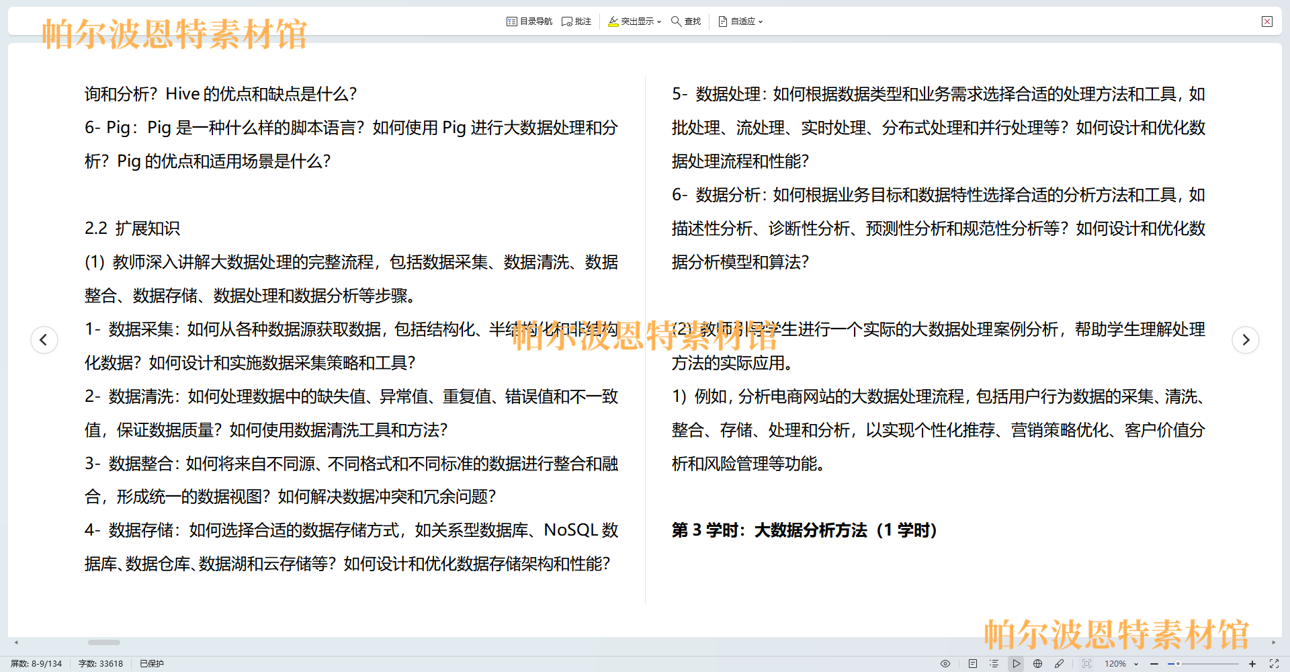
Task: Click the line beginning 3- 数据整合
Action: (x=351, y=464)
